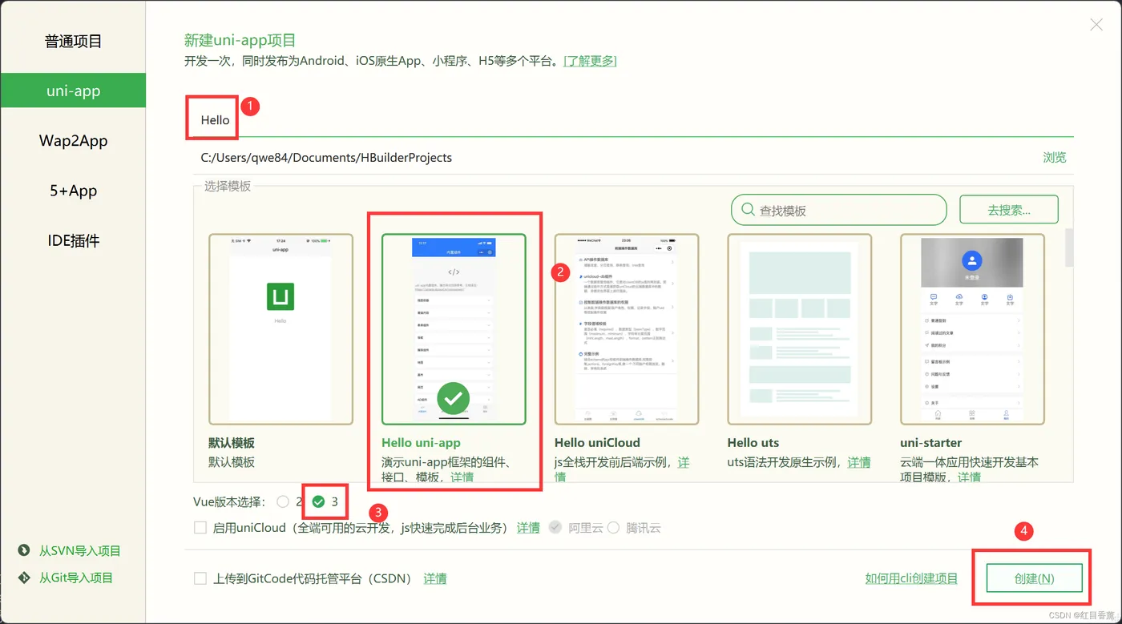The image size is (1122, 624).
Task: Open 详情 link next to GitCode upload
Action: coord(435,578)
